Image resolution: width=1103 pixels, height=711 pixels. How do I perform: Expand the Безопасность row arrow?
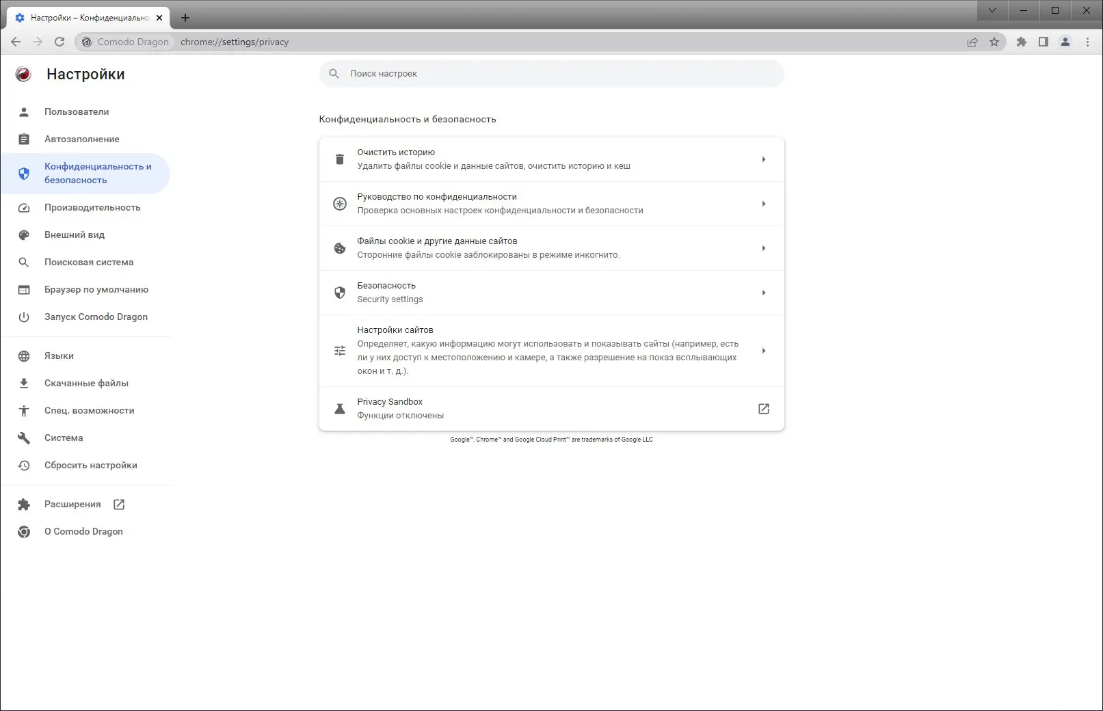pos(764,293)
